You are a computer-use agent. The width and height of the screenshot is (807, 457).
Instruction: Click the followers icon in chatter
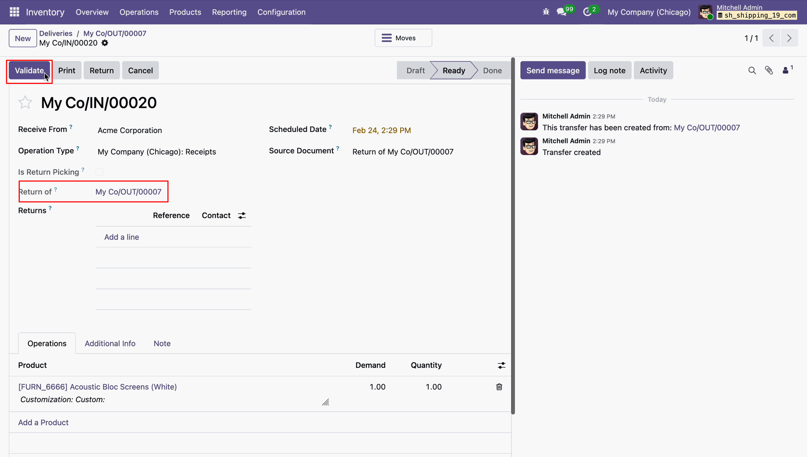pyautogui.click(x=786, y=71)
